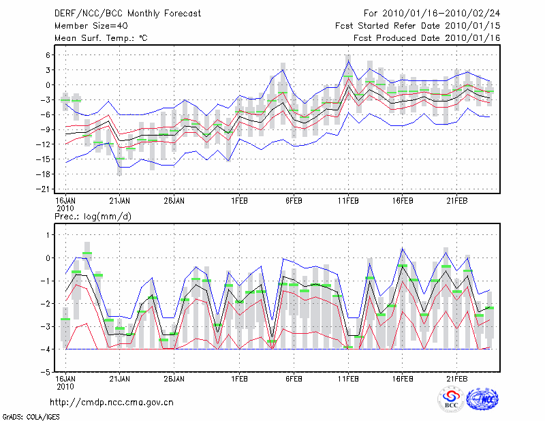Screen dimensions: 545x421
Task: Click 21JAN on the temperature chart axis
Action: point(119,200)
